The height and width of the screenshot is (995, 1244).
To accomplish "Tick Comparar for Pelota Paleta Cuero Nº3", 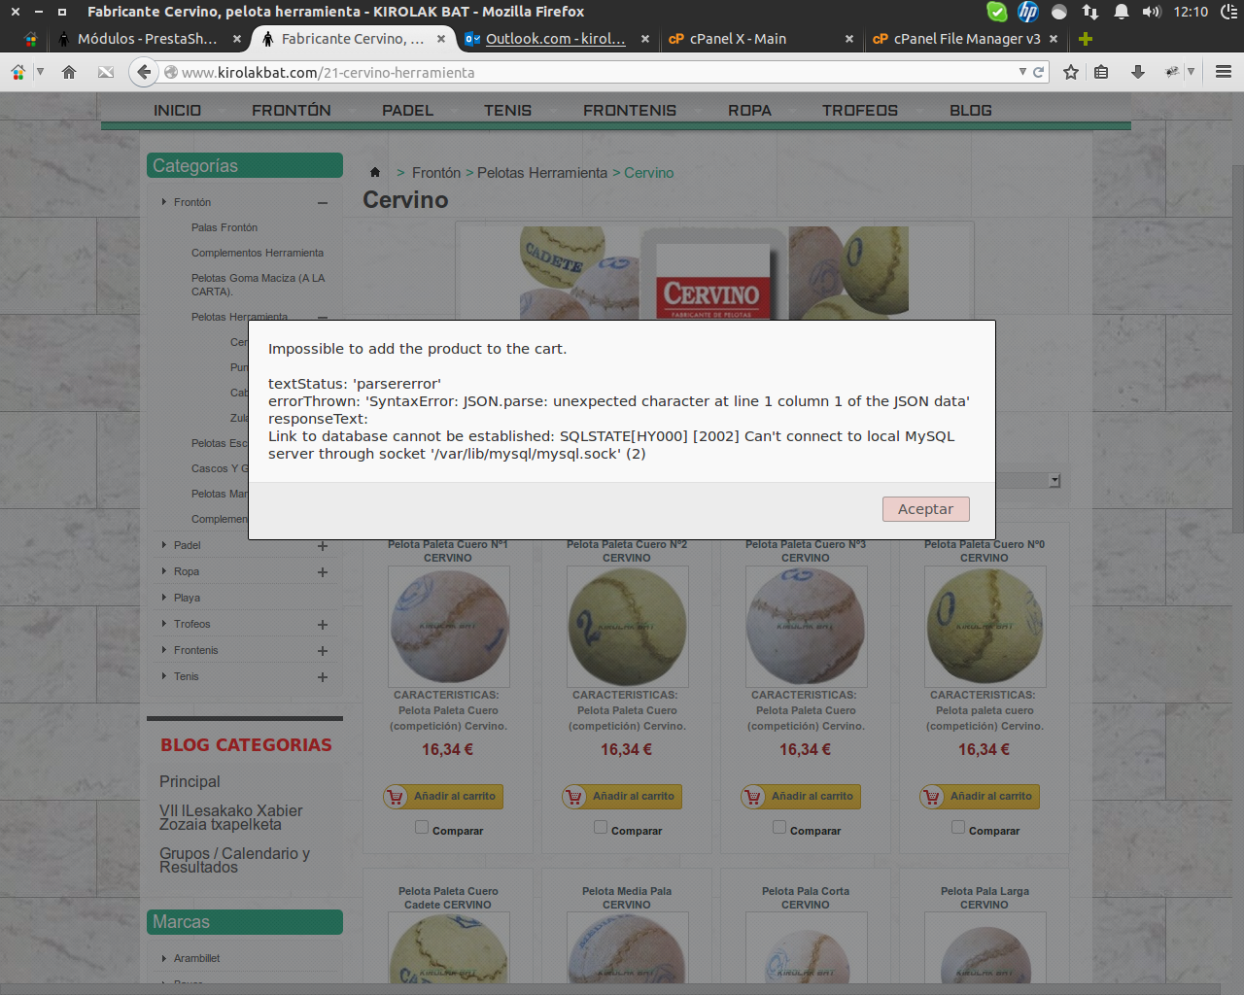I will 779,827.
